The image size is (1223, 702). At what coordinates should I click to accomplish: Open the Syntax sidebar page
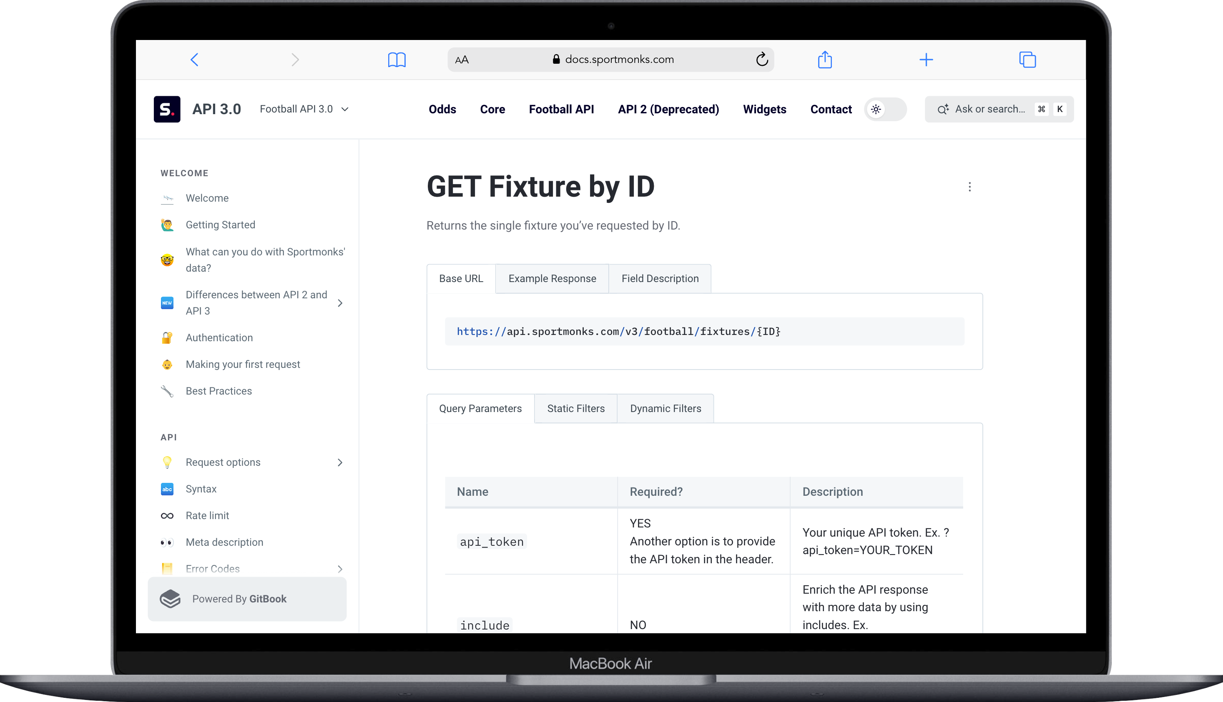tap(201, 489)
